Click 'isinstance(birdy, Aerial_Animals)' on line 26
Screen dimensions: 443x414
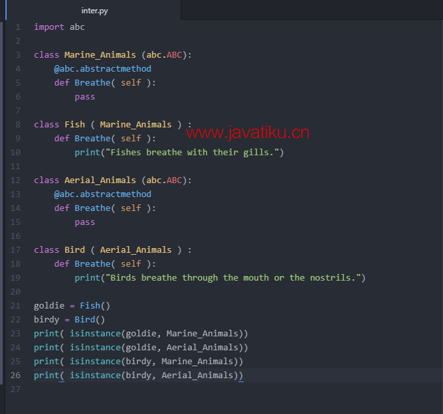click(x=153, y=376)
